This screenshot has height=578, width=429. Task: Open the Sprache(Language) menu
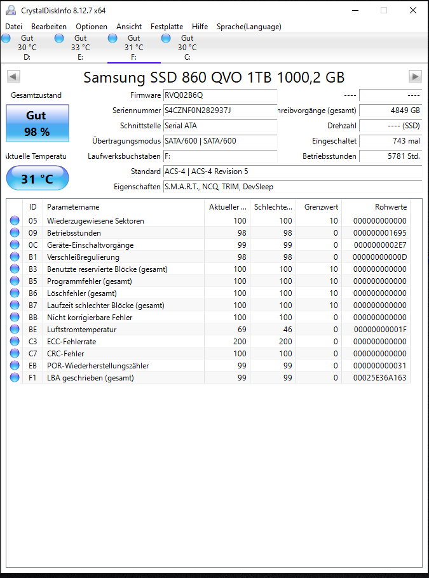point(249,27)
